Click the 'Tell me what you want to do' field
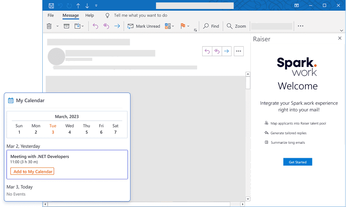 tap(141, 15)
